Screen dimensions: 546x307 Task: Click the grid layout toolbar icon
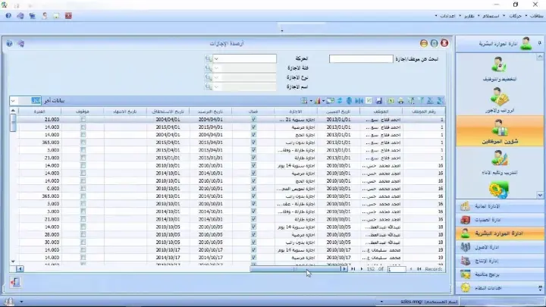pyautogui.click(x=304, y=101)
